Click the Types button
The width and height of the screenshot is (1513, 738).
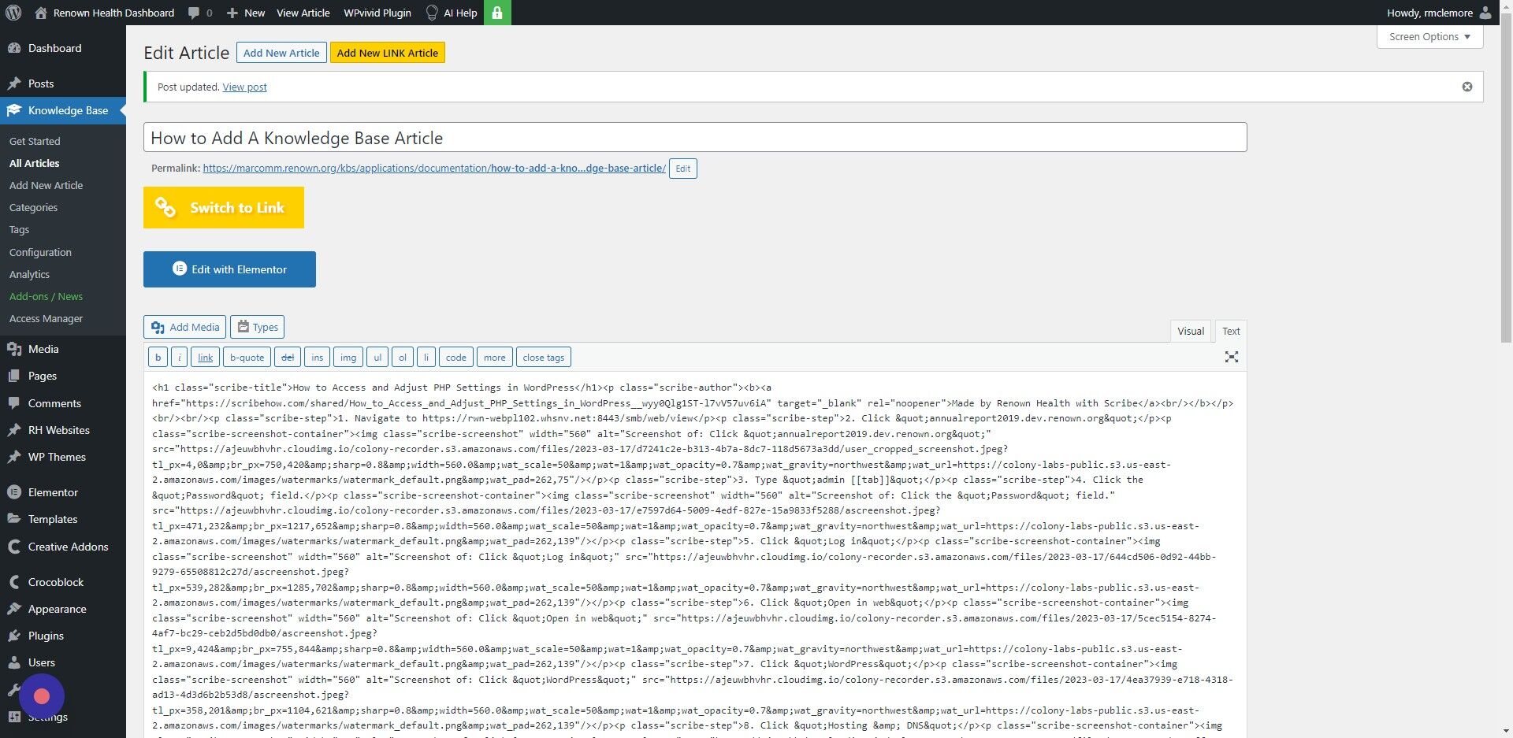pos(258,327)
